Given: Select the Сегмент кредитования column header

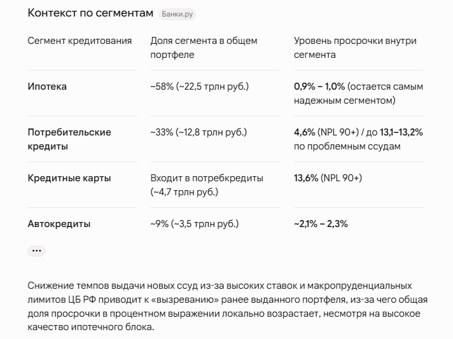Looking at the screenshot, I should (80, 41).
